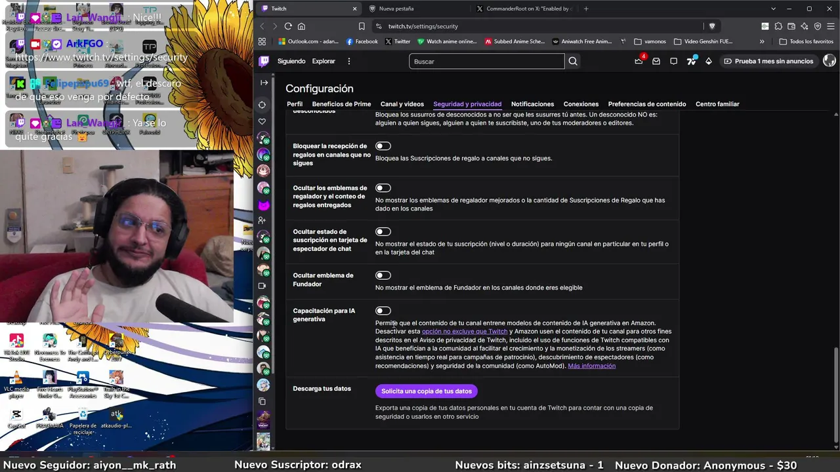Switch to the Perfil settings tab
This screenshot has width=840, height=472.
295,104
